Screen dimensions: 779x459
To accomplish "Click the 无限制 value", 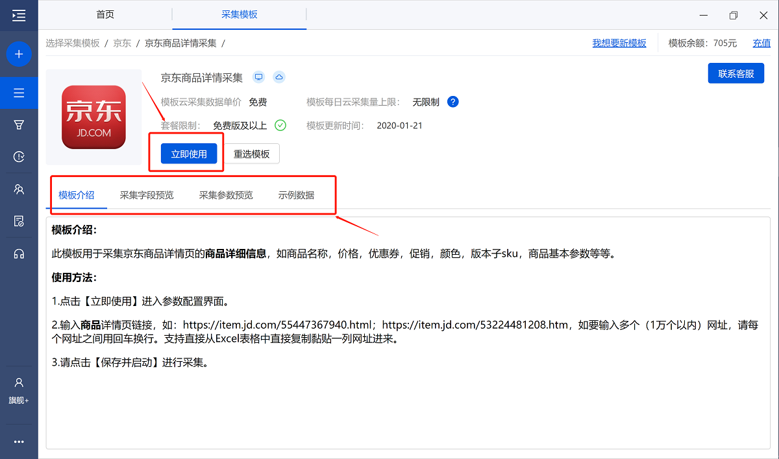I will pos(426,102).
